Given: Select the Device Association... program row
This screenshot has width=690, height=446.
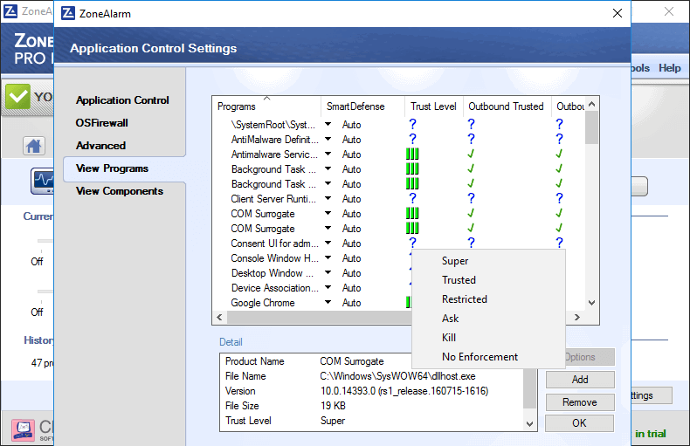Looking at the screenshot, I should pos(274,288).
